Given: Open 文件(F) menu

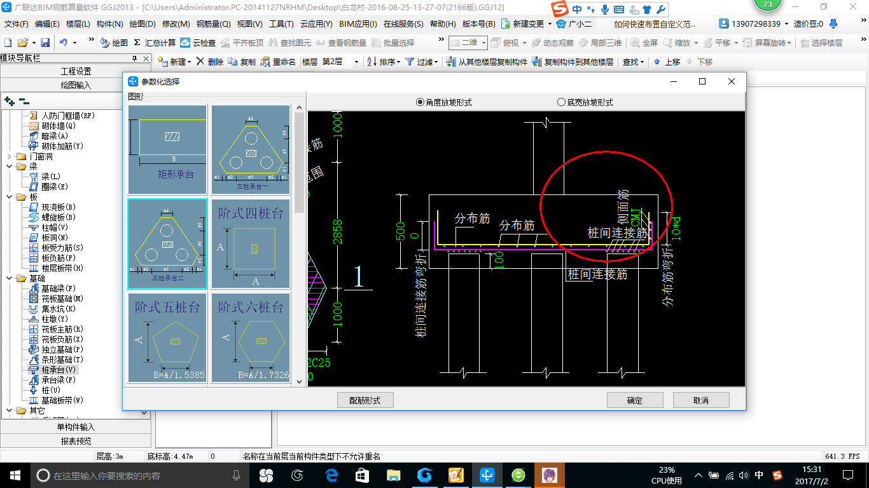Looking at the screenshot, I should pos(17,24).
